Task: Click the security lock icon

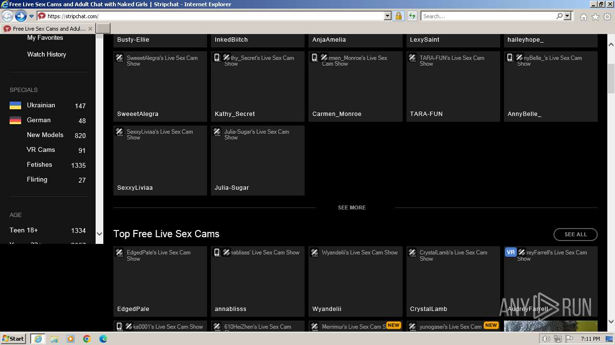Action: 398,16
